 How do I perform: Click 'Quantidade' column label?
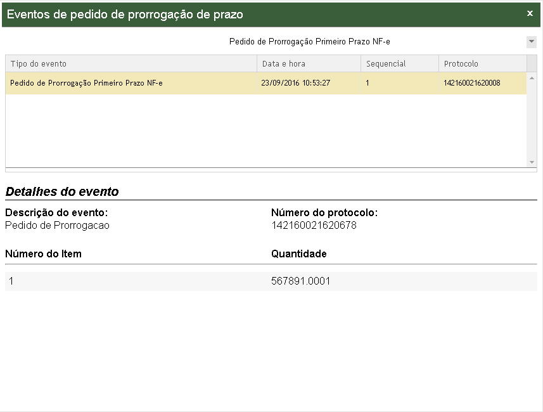(x=299, y=254)
